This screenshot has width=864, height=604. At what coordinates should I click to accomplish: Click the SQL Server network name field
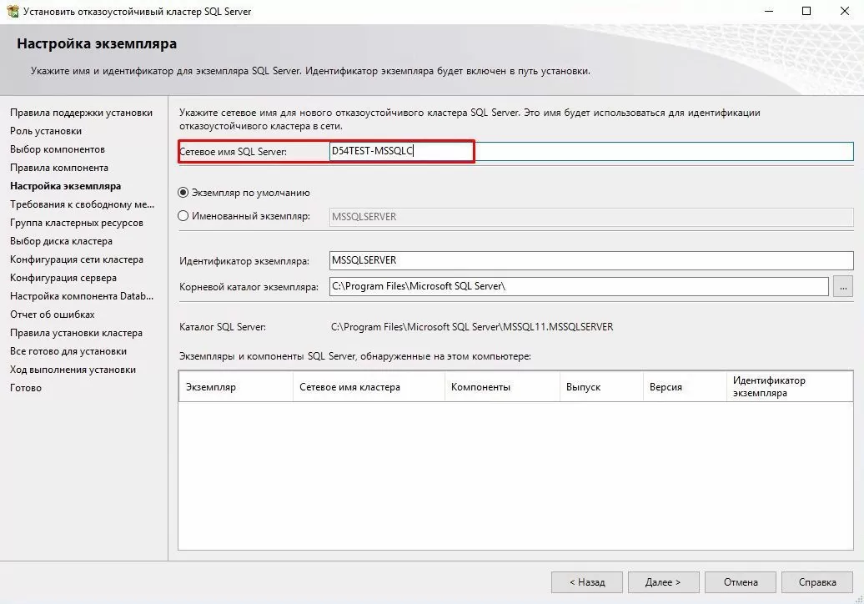pyautogui.click(x=591, y=151)
